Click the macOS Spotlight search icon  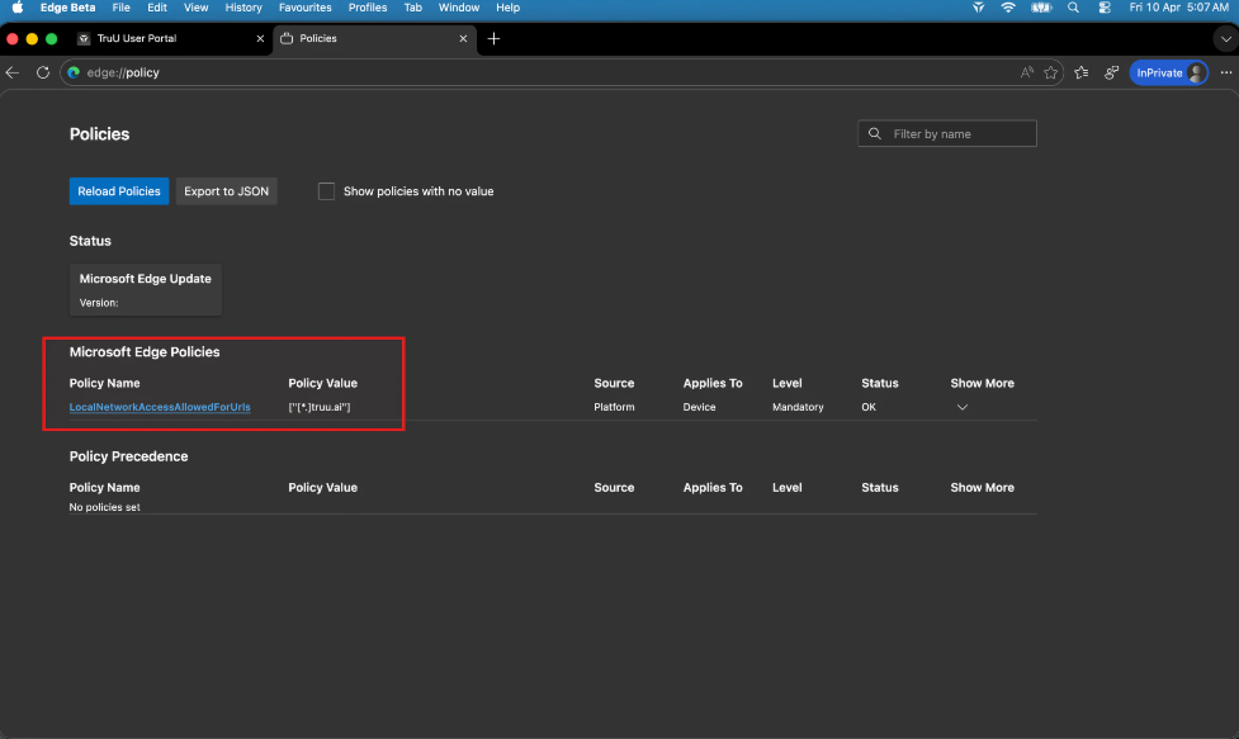point(1073,8)
